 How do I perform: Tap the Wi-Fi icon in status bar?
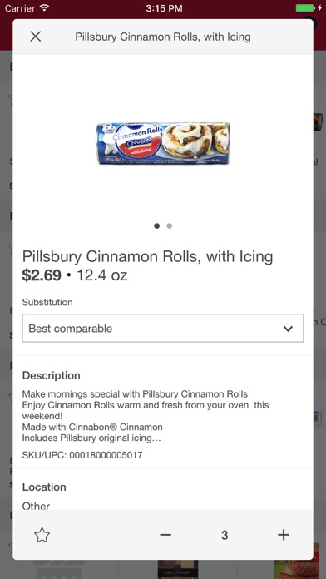click(44, 7)
